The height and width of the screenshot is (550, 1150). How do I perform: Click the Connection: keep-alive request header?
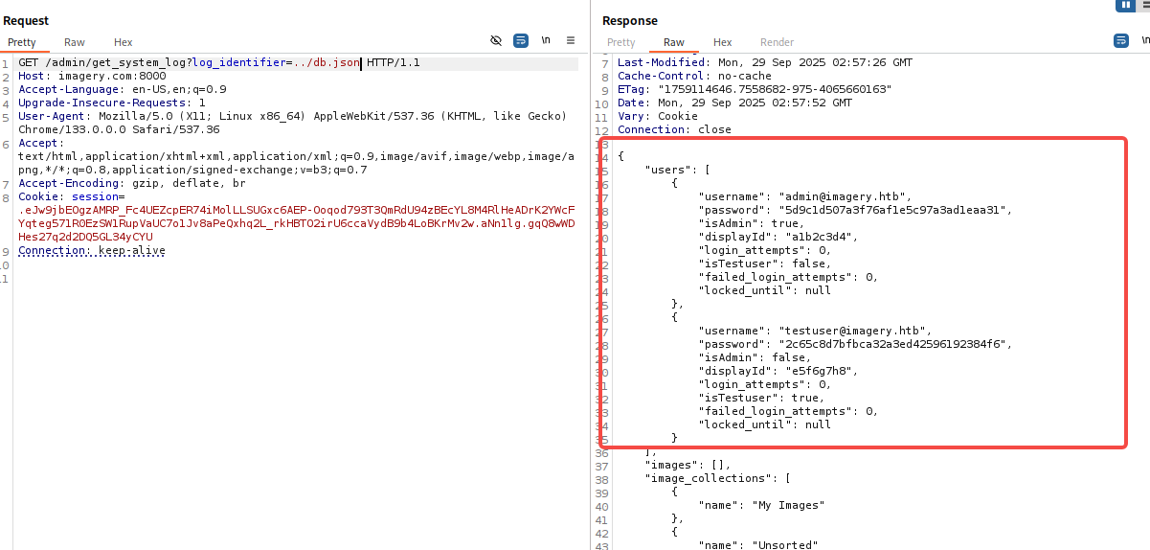click(x=92, y=250)
